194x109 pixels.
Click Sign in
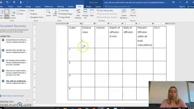coord(182,7)
